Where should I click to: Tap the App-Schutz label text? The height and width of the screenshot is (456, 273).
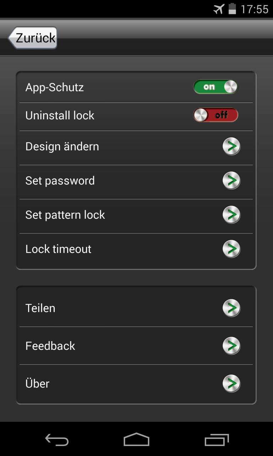[x=54, y=87]
